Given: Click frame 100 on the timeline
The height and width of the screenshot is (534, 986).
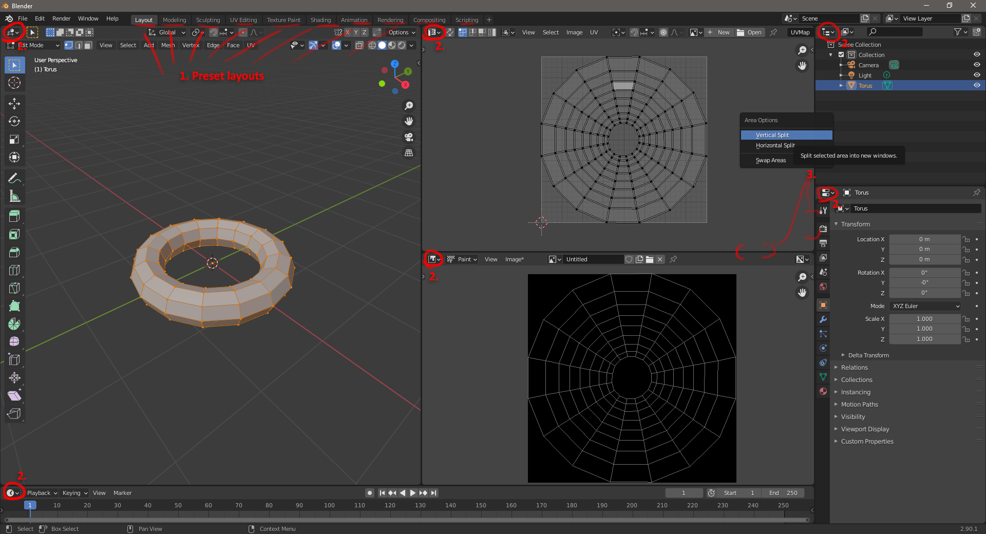Looking at the screenshot, I should click(329, 505).
